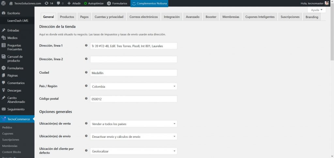This screenshot has width=334, height=158.
Task: Open Complementos Nobuna in the admin bar
Action: tap(149, 3)
